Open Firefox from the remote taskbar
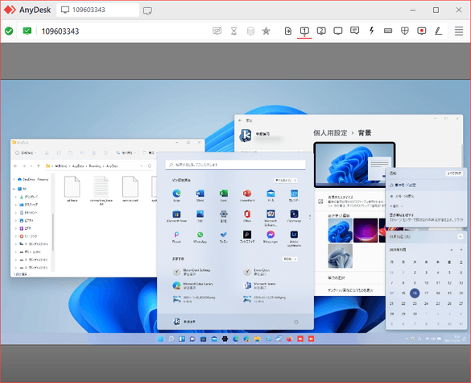This screenshot has width=471, height=383. 289,339
